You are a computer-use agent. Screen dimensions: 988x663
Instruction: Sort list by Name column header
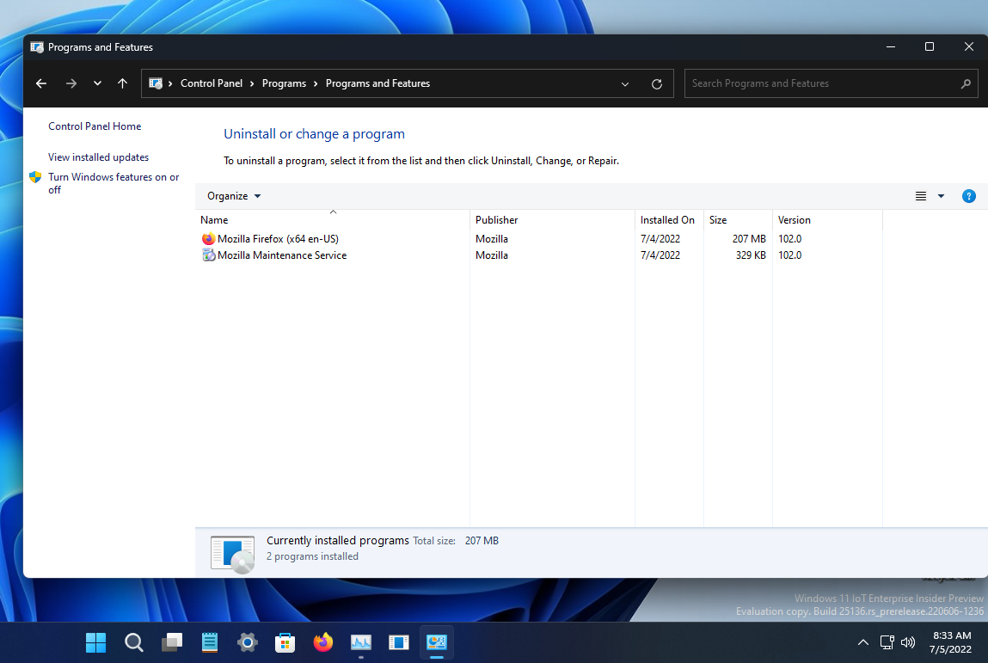pyautogui.click(x=332, y=220)
